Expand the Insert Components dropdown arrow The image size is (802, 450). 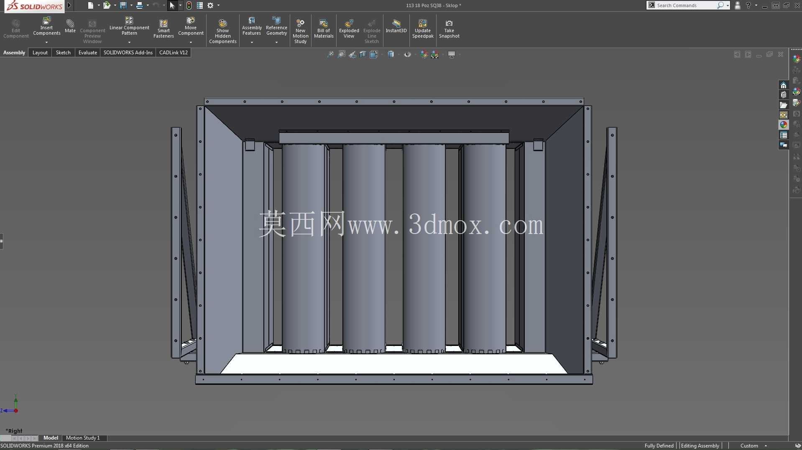tap(46, 42)
